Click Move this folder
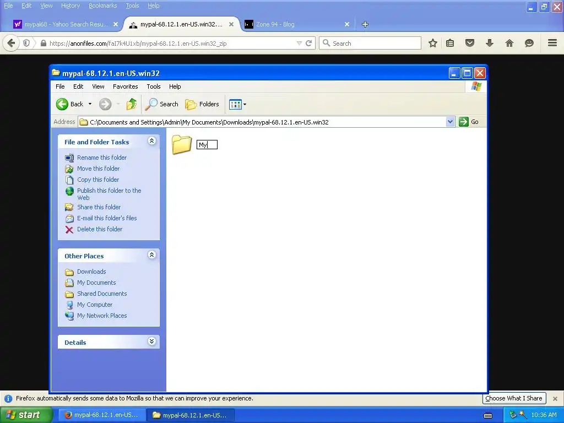564x423 pixels. point(98,169)
